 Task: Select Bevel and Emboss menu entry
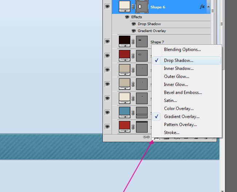(183, 93)
